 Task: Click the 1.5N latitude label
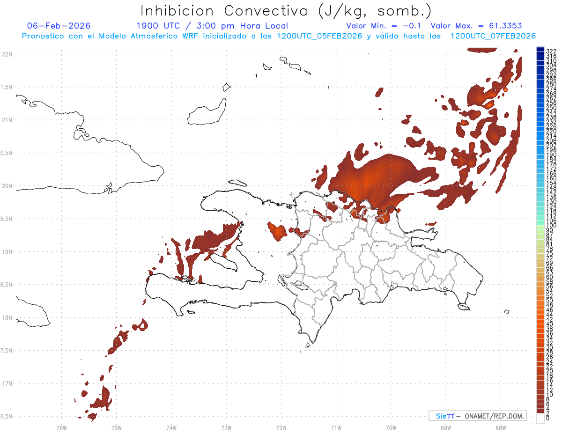7,87
